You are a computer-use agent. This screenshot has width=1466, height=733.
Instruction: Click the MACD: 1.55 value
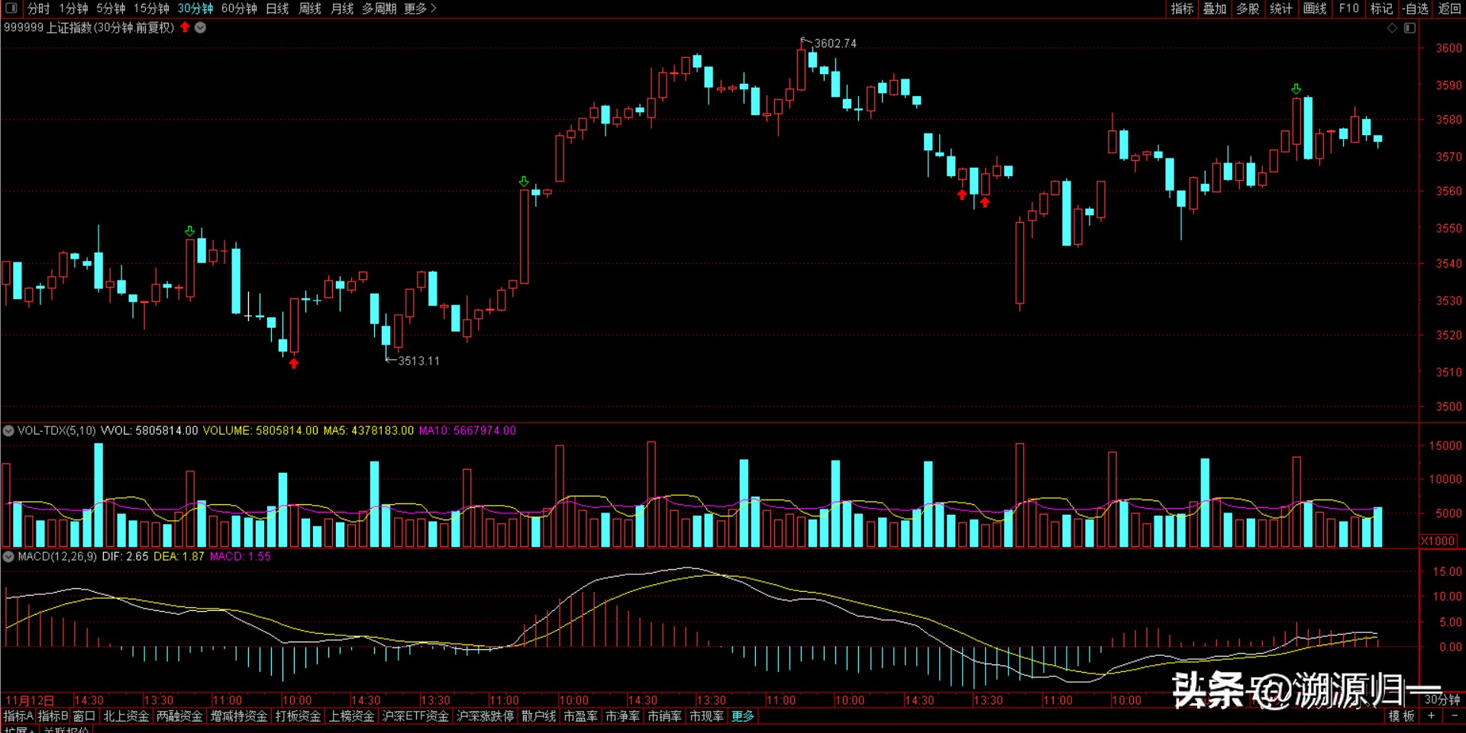click(241, 557)
